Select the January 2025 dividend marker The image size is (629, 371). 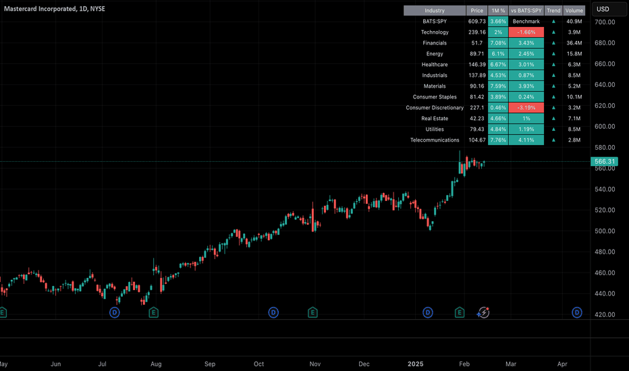pos(428,312)
